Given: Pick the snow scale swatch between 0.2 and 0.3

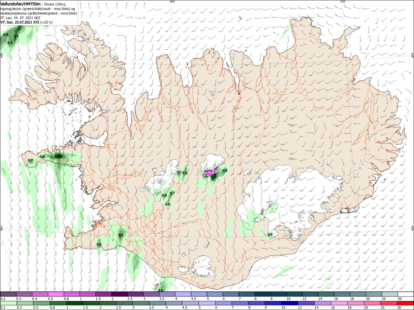Looking at the screenshot, I should point(8,294).
